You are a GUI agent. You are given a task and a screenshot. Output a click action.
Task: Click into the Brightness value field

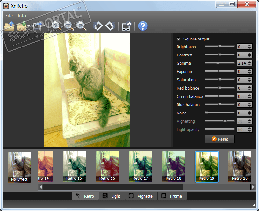(242, 47)
